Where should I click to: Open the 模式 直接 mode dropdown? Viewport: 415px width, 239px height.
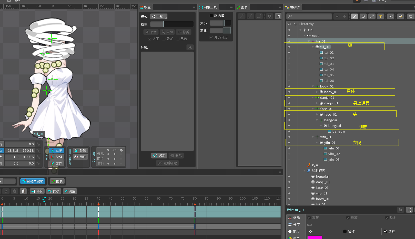tap(159, 16)
